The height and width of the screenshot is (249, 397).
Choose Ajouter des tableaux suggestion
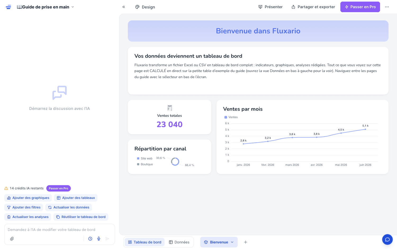76,198
